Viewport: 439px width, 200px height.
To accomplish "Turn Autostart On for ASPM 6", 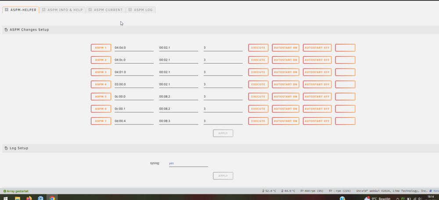I will coord(286,109).
